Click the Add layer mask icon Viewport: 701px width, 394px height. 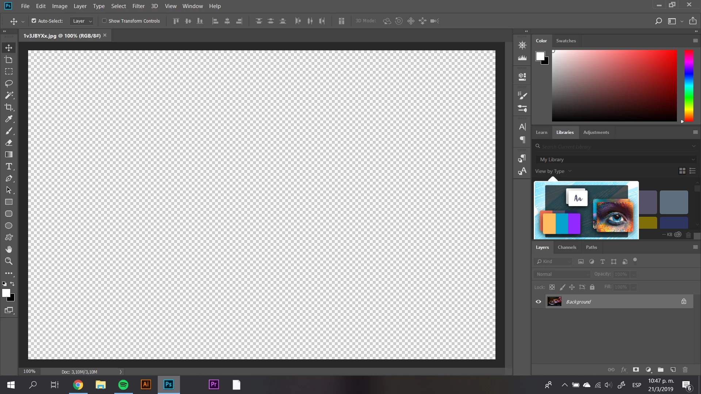pyautogui.click(x=636, y=370)
